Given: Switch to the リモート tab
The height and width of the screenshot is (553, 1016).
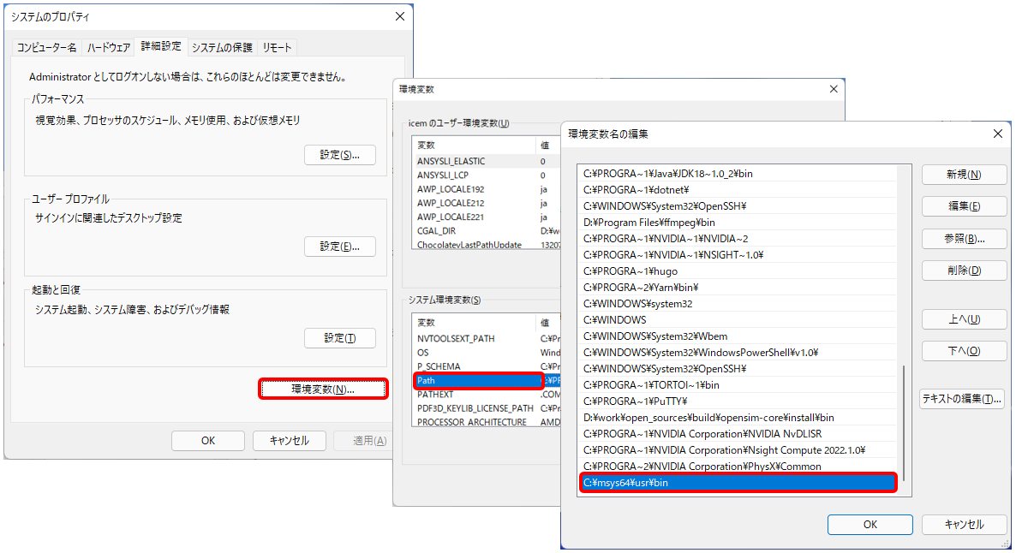Looking at the screenshot, I should 277,47.
